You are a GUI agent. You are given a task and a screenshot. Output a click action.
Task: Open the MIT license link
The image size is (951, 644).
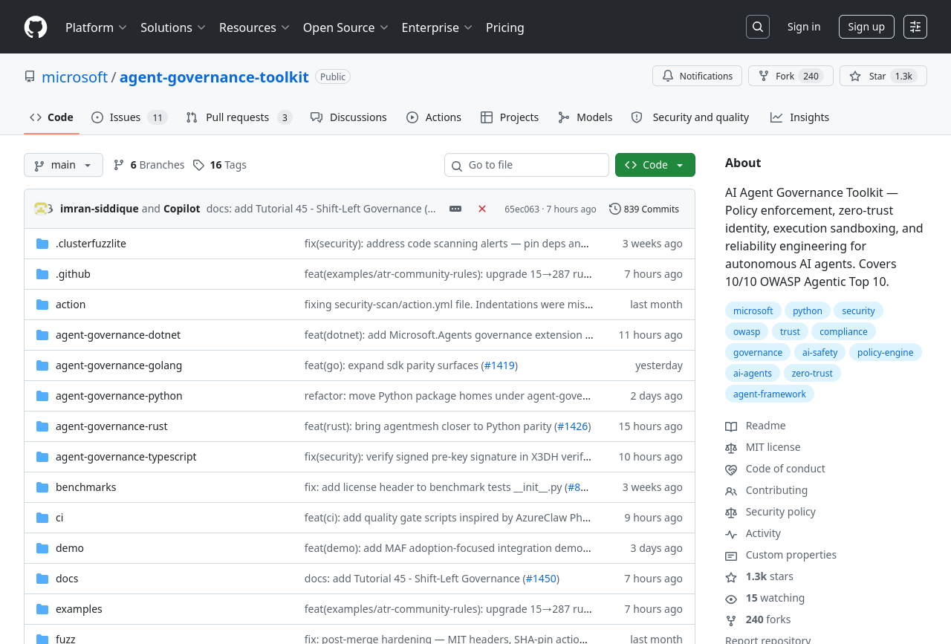pos(773,447)
